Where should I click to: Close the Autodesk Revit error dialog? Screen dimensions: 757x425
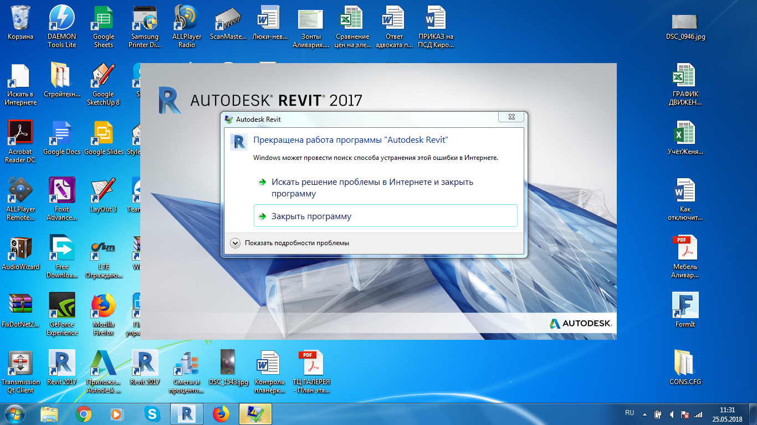tap(511, 117)
